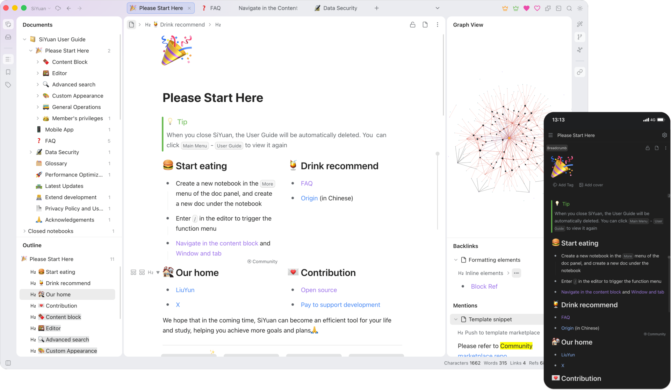
Task: Toggle the editor lock icon in breadcrumb bar
Action: coord(412,25)
